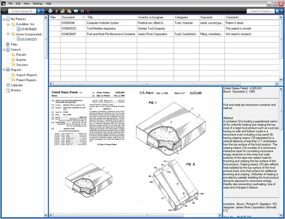Screen dimensions: 285x219
Task: Click the clipboard paste icon in the toolbar
Action: (69, 11)
